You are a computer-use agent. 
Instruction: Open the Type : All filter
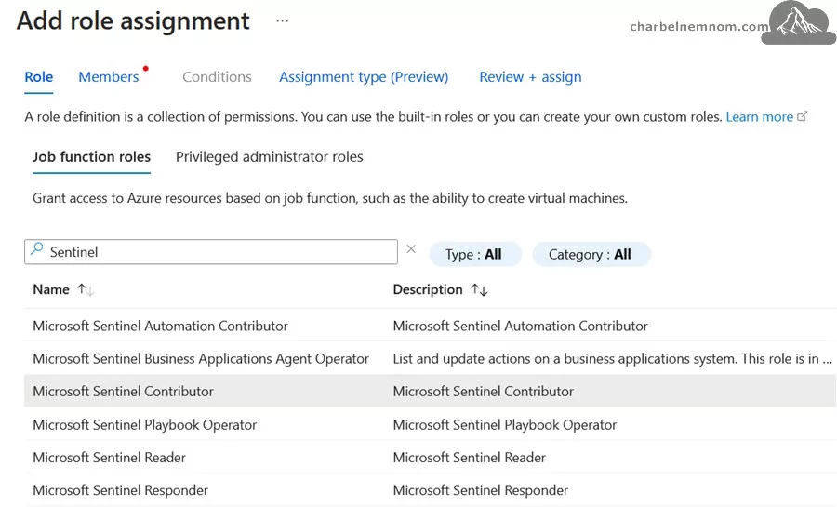(x=474, y=254)
